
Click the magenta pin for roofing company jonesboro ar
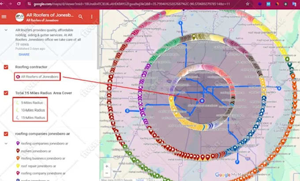click(x=18, y=173)
